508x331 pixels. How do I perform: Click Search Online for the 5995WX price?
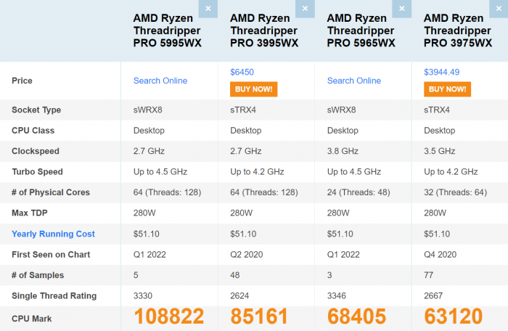point(160,81)
